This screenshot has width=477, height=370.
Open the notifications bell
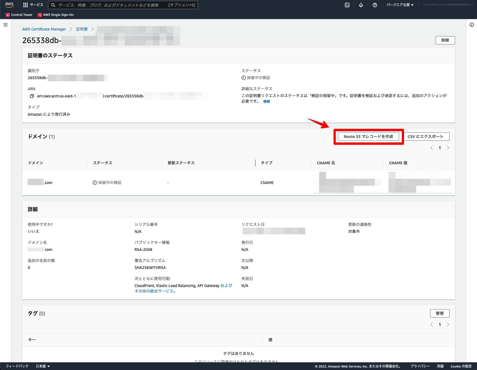[361, 5]
